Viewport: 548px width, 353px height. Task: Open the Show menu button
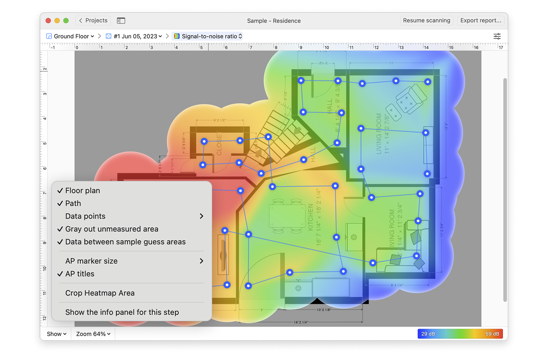point(57,334)
